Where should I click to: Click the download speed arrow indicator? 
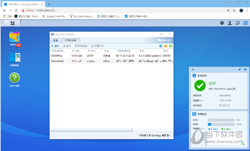point(222,129)
